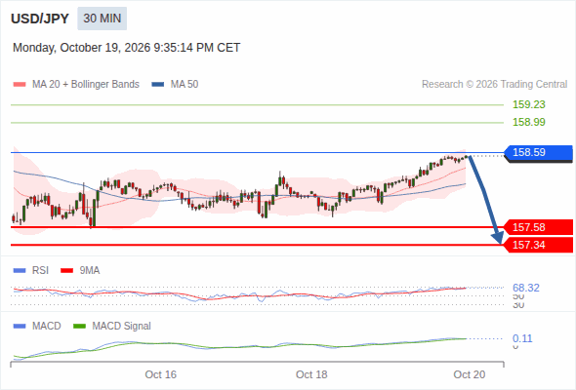Click the 0.11 MACD value
This screenshot has height=390, width=576.
(x=522, y=338)
